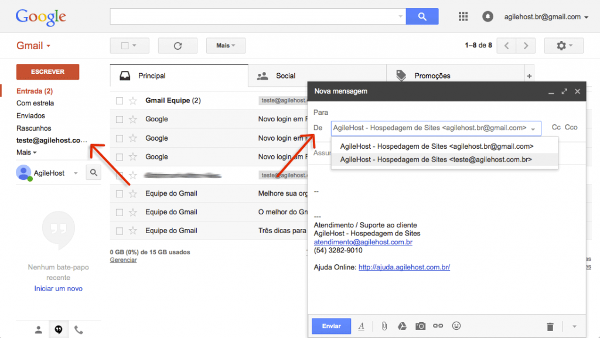
Task: Expand Mais labels in the sidebar
Action: [26, 152]
